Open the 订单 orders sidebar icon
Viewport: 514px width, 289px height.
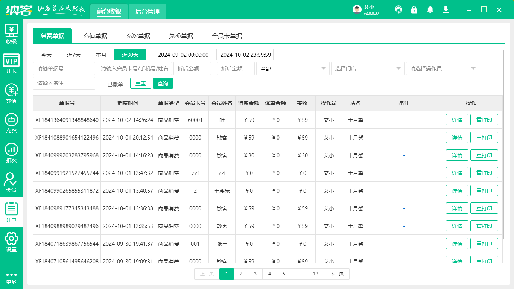(11, 212)
